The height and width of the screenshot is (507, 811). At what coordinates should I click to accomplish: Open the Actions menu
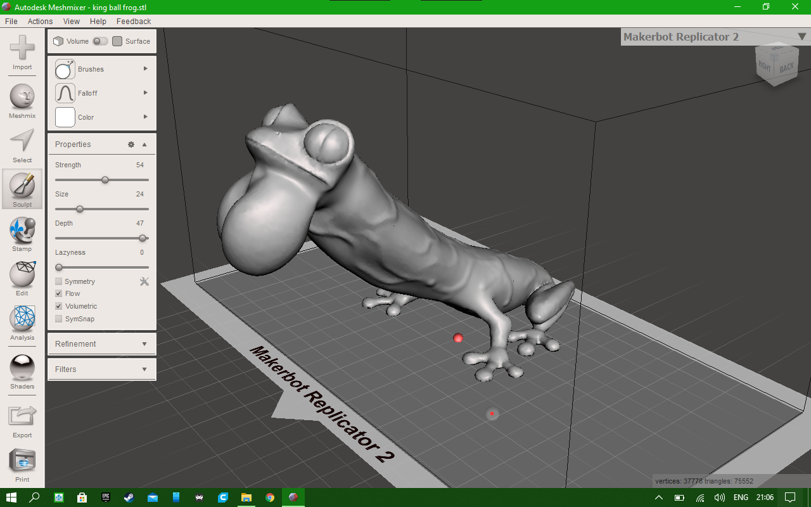coord(40,21)
